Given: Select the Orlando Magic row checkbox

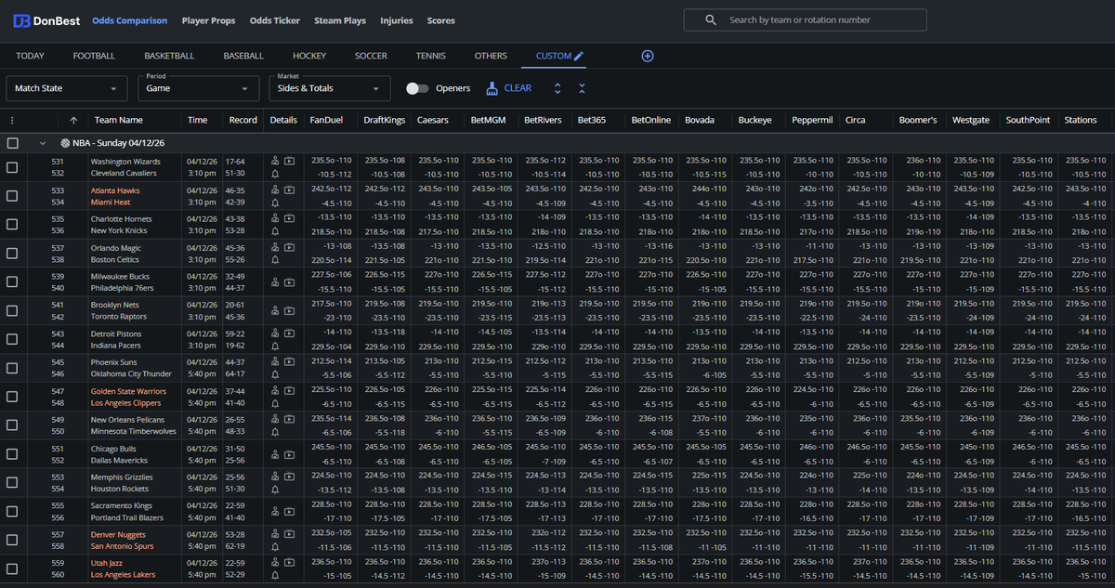Looking at the screenshot, I should (12, 254).
